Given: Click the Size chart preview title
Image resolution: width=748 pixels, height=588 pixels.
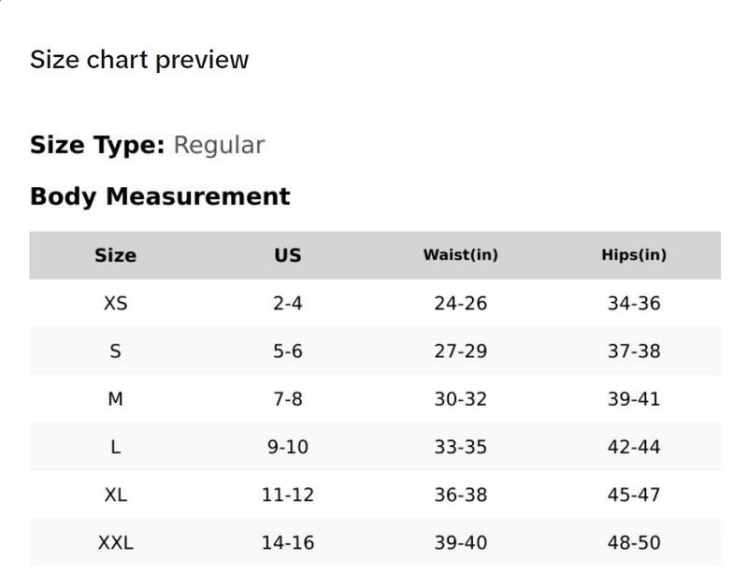Looking at the screenshot, I should pos(138,60).
